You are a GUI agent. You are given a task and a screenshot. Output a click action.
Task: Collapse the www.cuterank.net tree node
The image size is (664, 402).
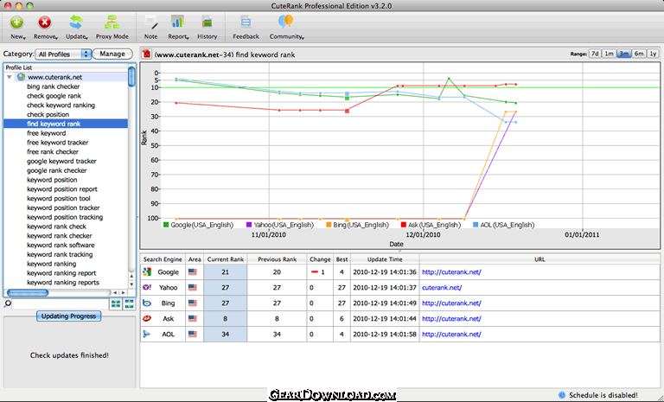pos(10,77)
